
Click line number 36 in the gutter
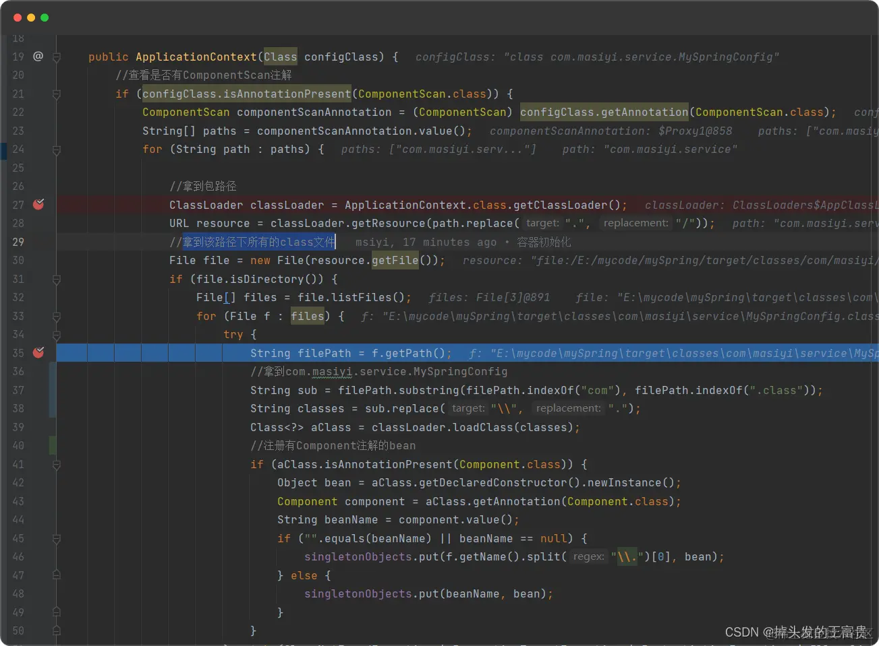(18, 371)
